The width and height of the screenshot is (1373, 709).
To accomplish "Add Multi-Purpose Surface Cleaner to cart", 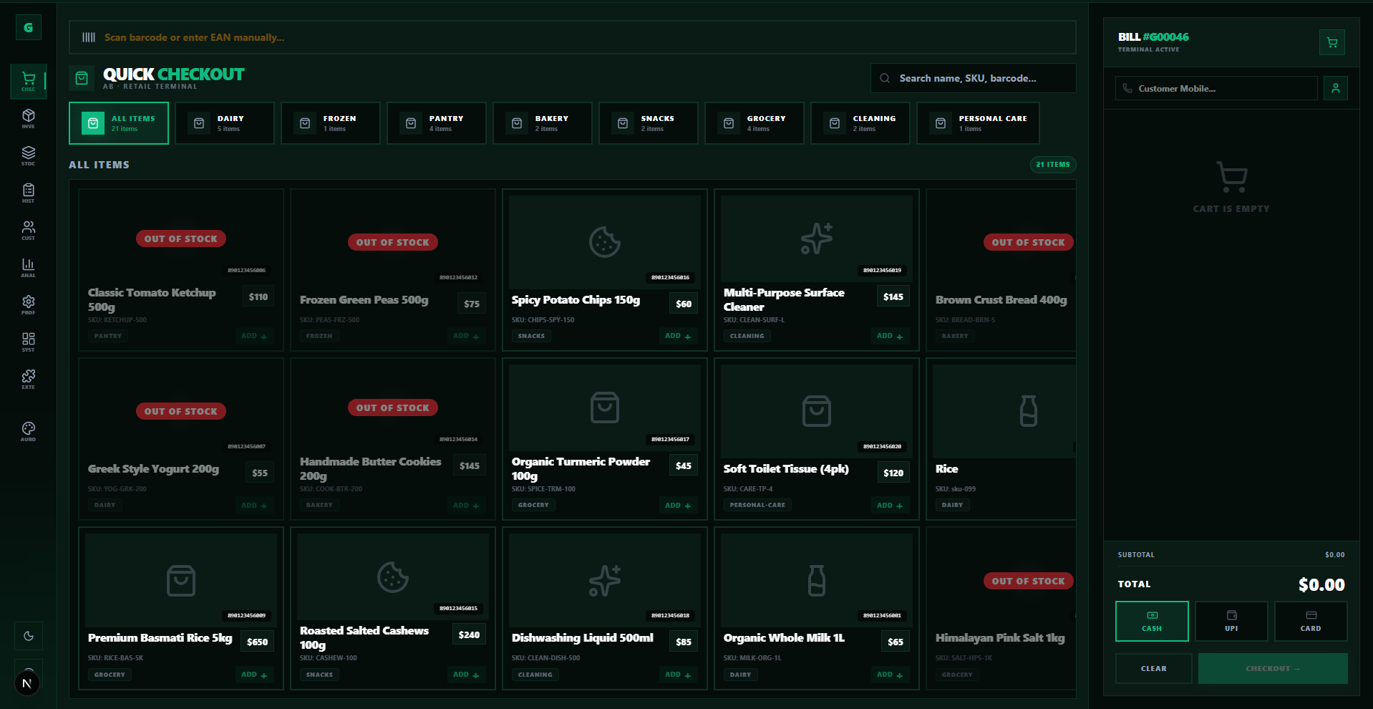I will [x=890, y=336].
